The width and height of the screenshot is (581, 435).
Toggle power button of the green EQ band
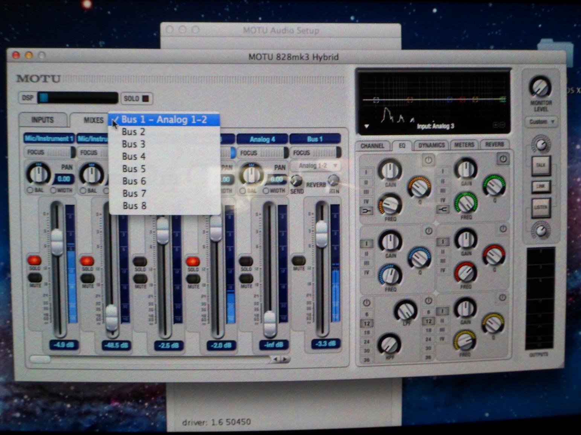(x=503, y=159)
